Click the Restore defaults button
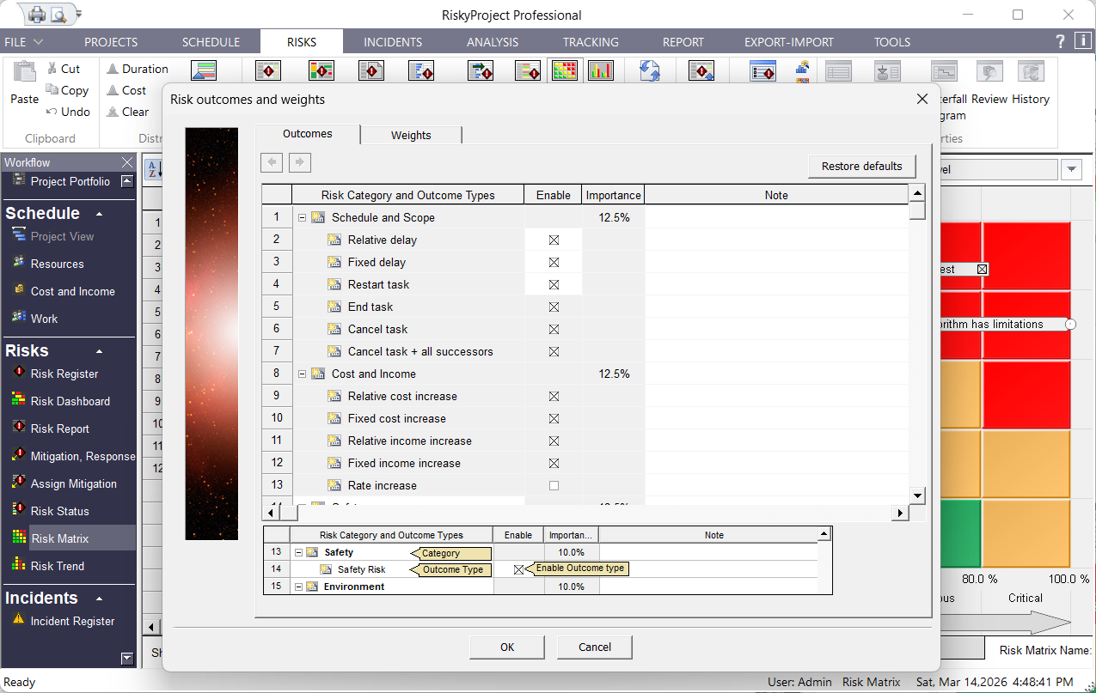Screen dimensions: 1096x693 (x=861, y=166)
